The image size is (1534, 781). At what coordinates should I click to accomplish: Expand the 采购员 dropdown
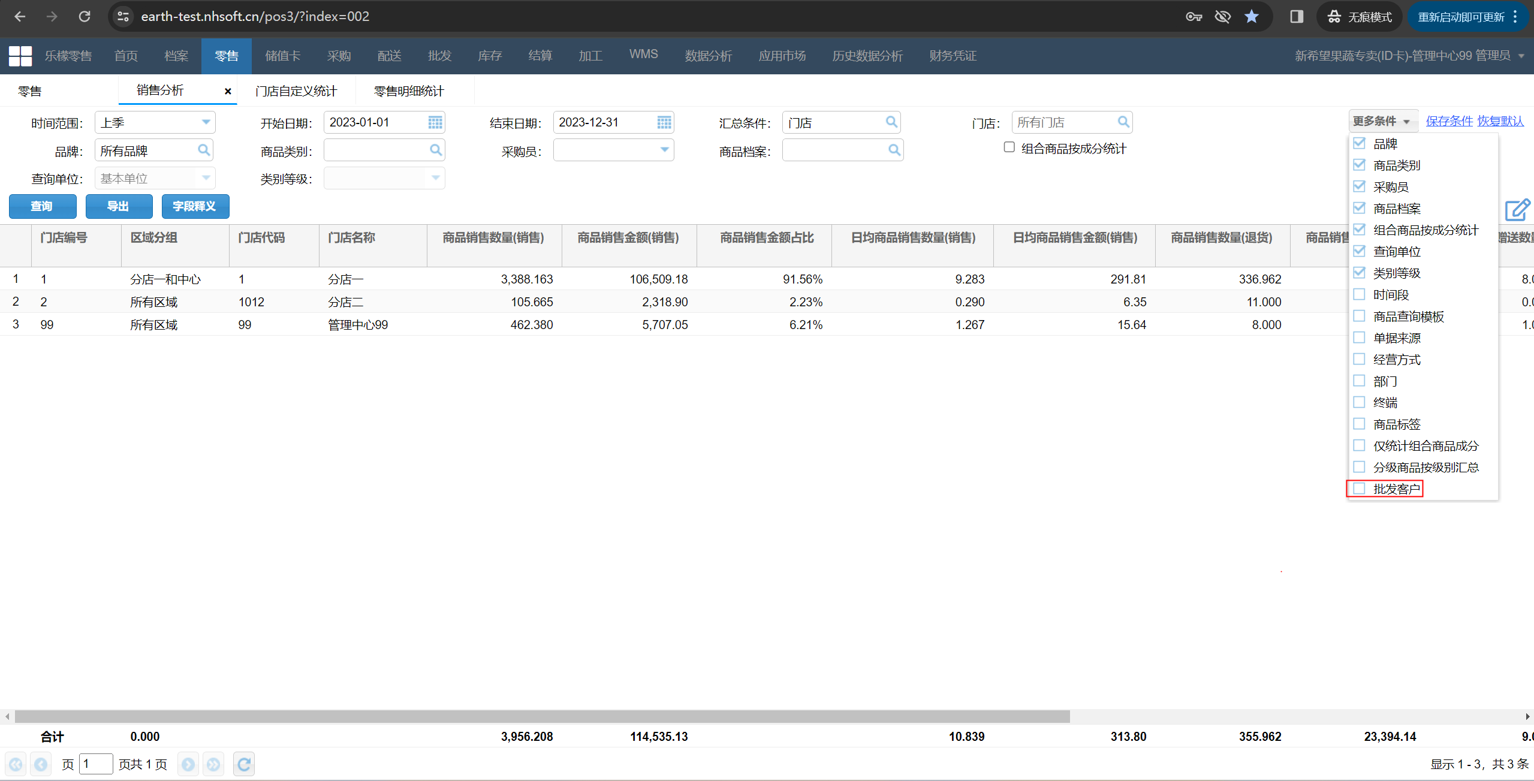[664, 150]
